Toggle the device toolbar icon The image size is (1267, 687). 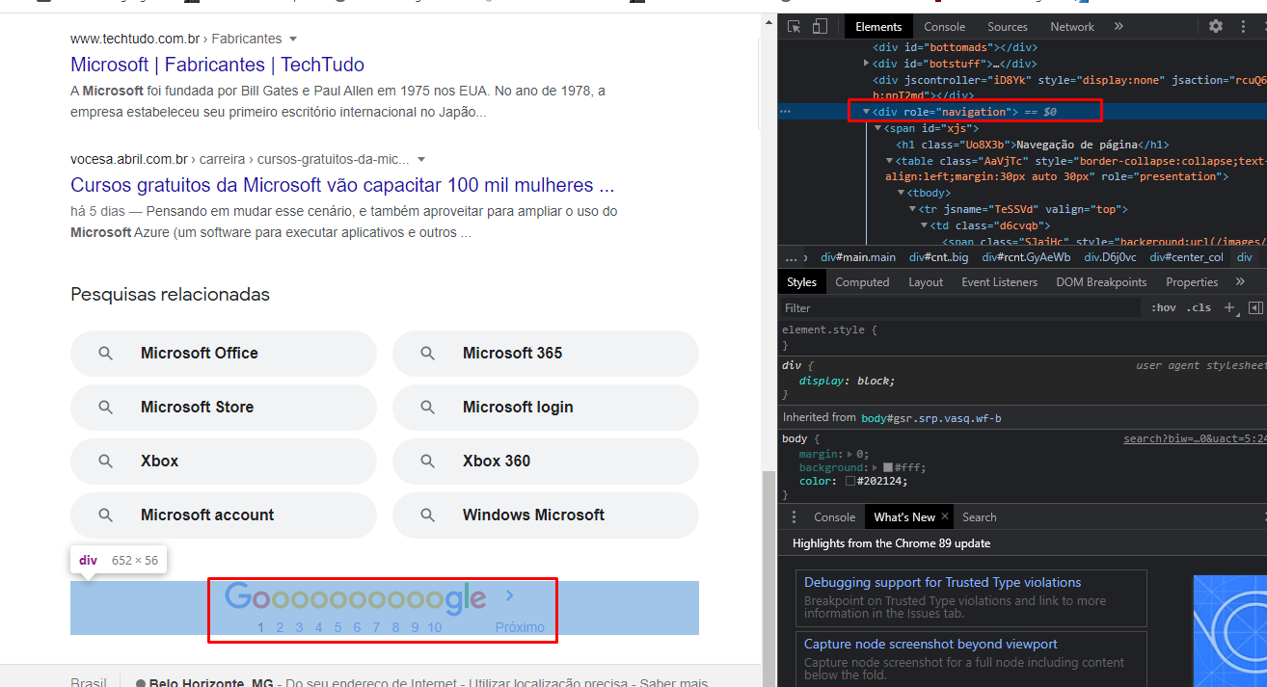[x=820, y=27]
